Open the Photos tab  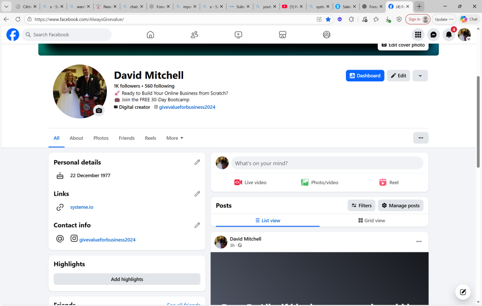point(101,138)
